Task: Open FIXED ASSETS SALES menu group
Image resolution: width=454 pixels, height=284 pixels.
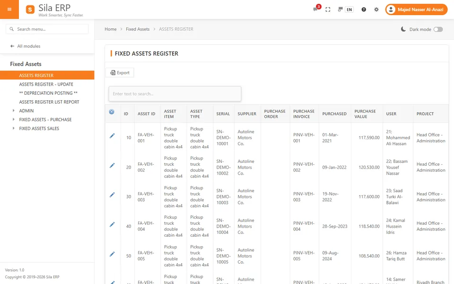Action: 39,128
